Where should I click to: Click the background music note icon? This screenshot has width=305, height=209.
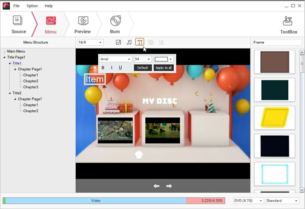[x=129, y=42]
